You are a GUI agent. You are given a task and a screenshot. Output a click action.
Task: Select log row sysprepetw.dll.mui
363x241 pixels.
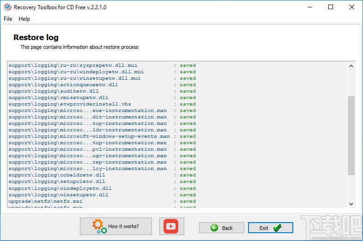pos(102,65)
